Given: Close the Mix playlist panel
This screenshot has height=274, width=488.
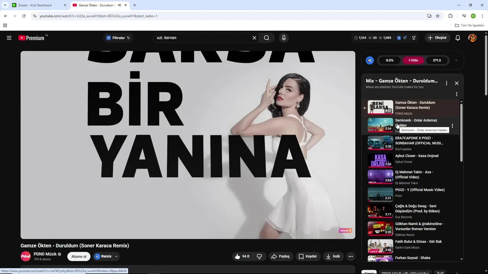Looking at the screenshot, I should pyautogui.click(x=457, y=83).
